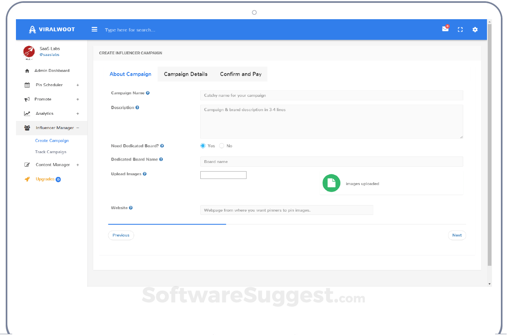507x335 pixels.
Task: Focus the Campaign Name input field
Action: coord(331,96)
